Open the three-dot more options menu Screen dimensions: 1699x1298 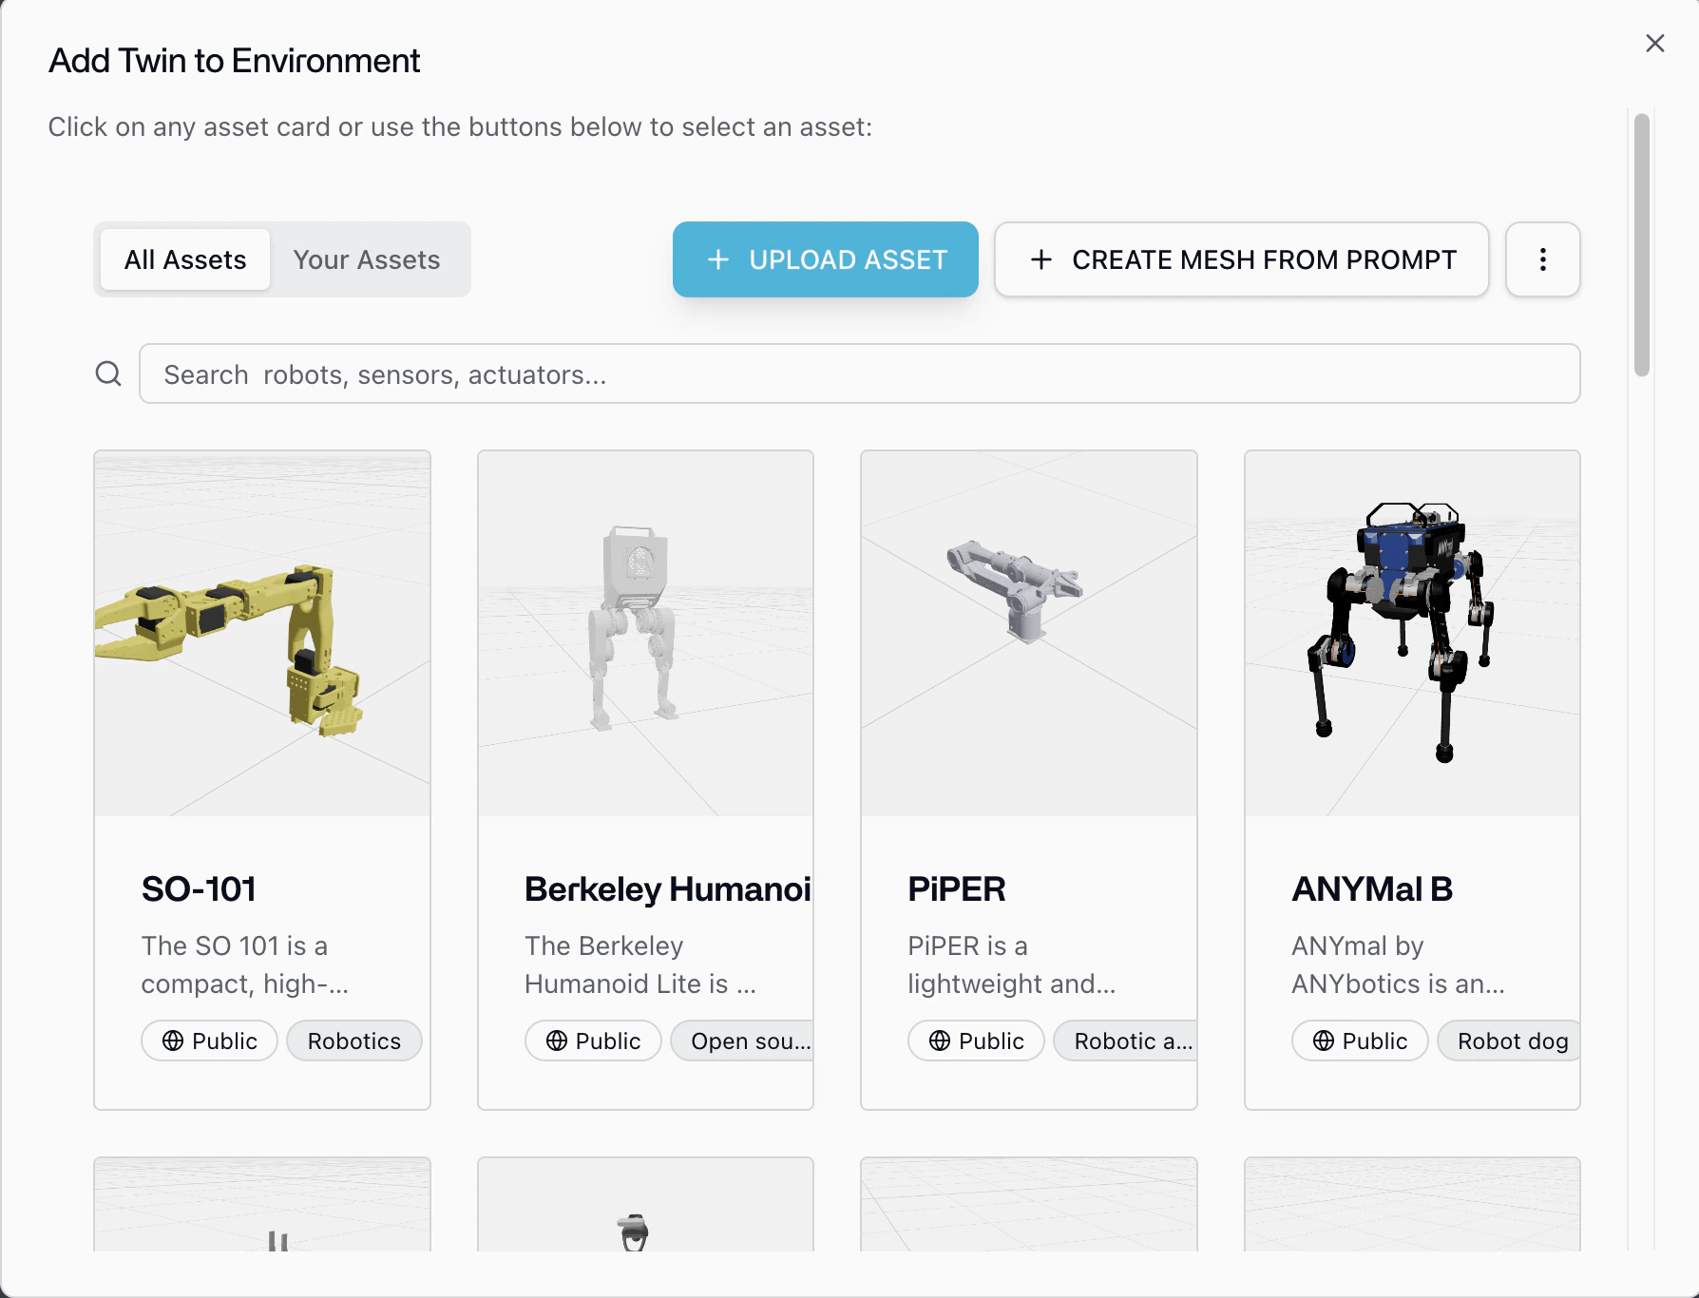1542,259
